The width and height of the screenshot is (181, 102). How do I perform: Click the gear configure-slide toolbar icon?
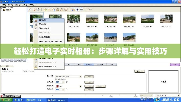tap(34, 9)
